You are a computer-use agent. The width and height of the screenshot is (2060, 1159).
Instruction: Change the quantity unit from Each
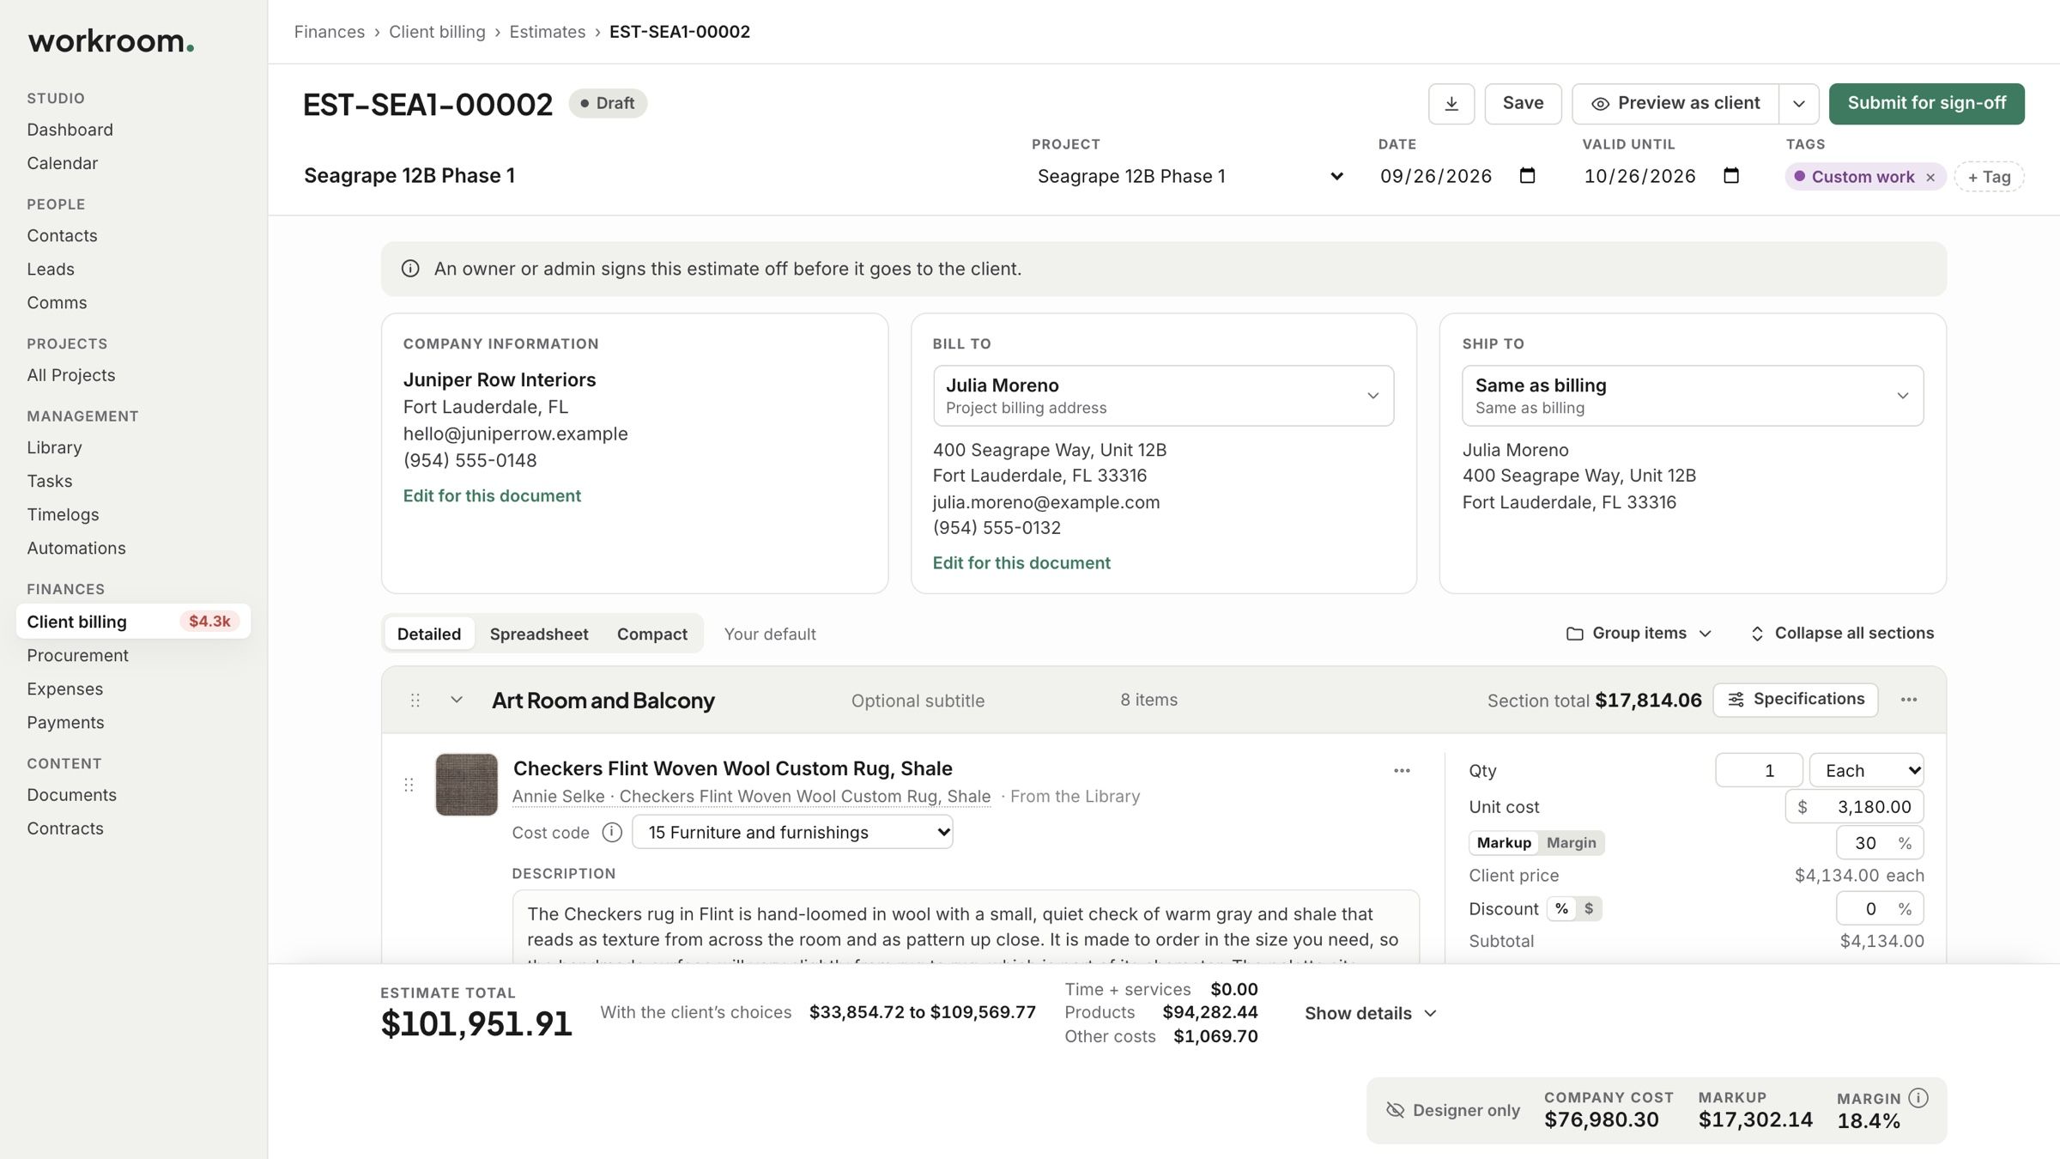click(x=1866, y=770)
